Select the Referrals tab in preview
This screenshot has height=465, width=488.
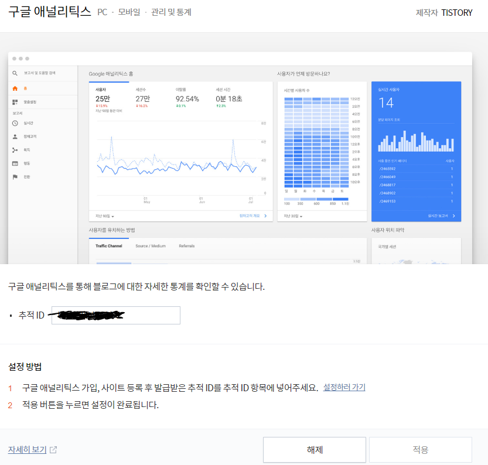187,246
